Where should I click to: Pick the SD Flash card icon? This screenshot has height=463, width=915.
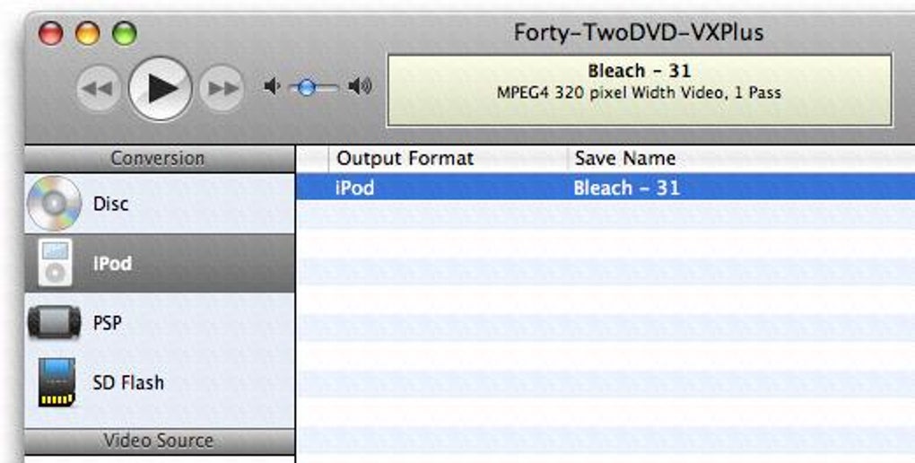point(54,382)
